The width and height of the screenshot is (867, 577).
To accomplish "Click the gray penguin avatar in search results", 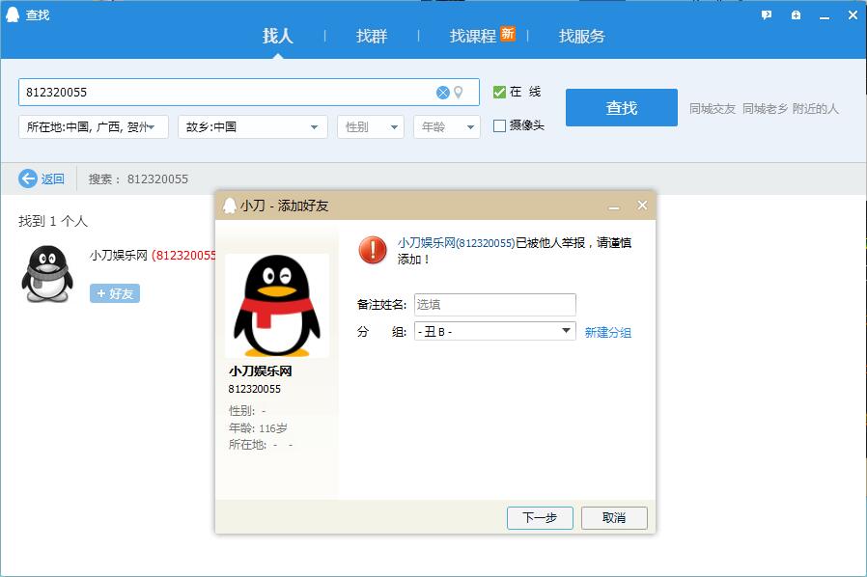I will 46,273.
